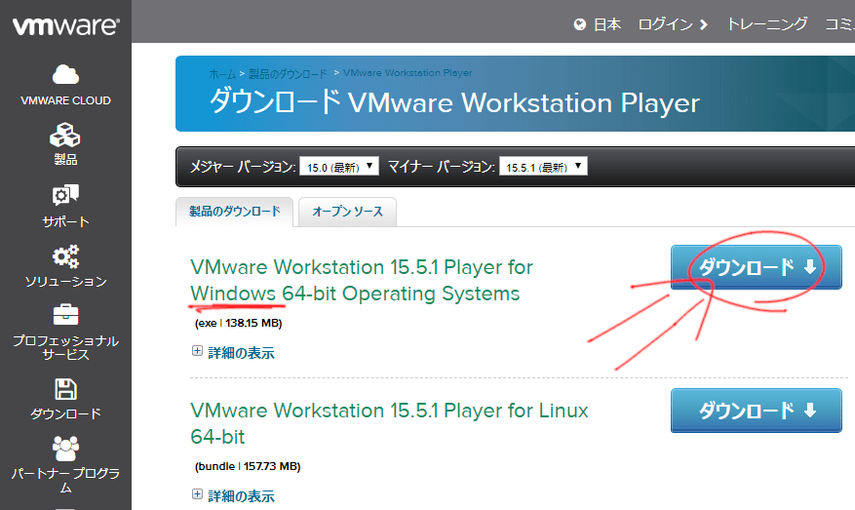Open VMware Cloud via cloud icon
The height and width of the screenshot is (510, 855).
(65, 74)
